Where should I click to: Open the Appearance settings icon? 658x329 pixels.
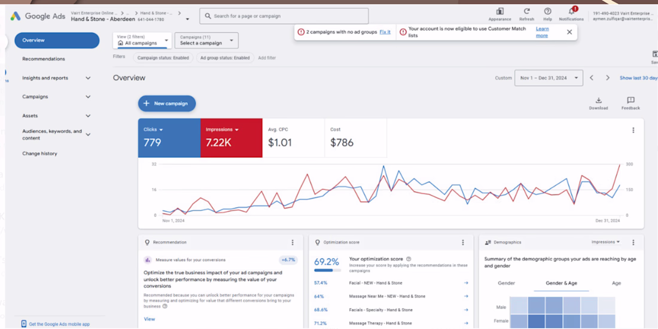tap(500, 11)
